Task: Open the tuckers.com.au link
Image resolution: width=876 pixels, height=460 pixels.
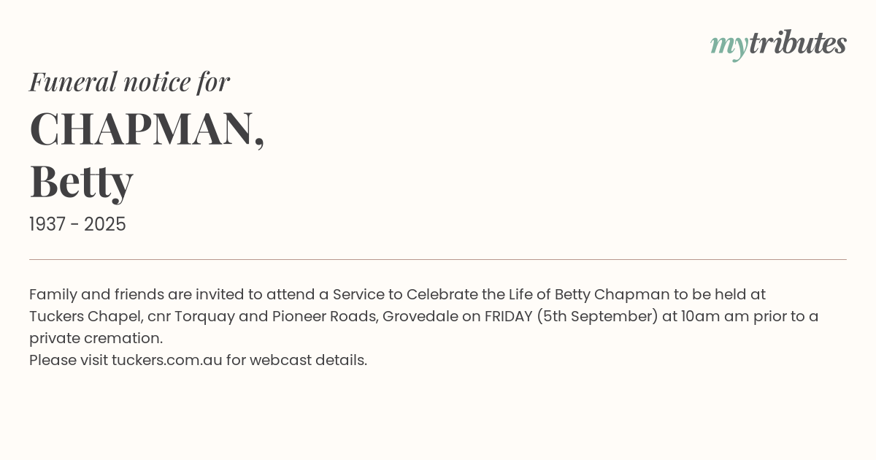Action: click(x=166, y=360)
